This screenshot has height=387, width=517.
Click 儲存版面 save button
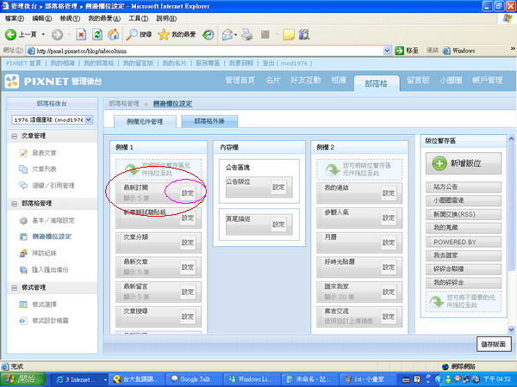pos(494,344)
